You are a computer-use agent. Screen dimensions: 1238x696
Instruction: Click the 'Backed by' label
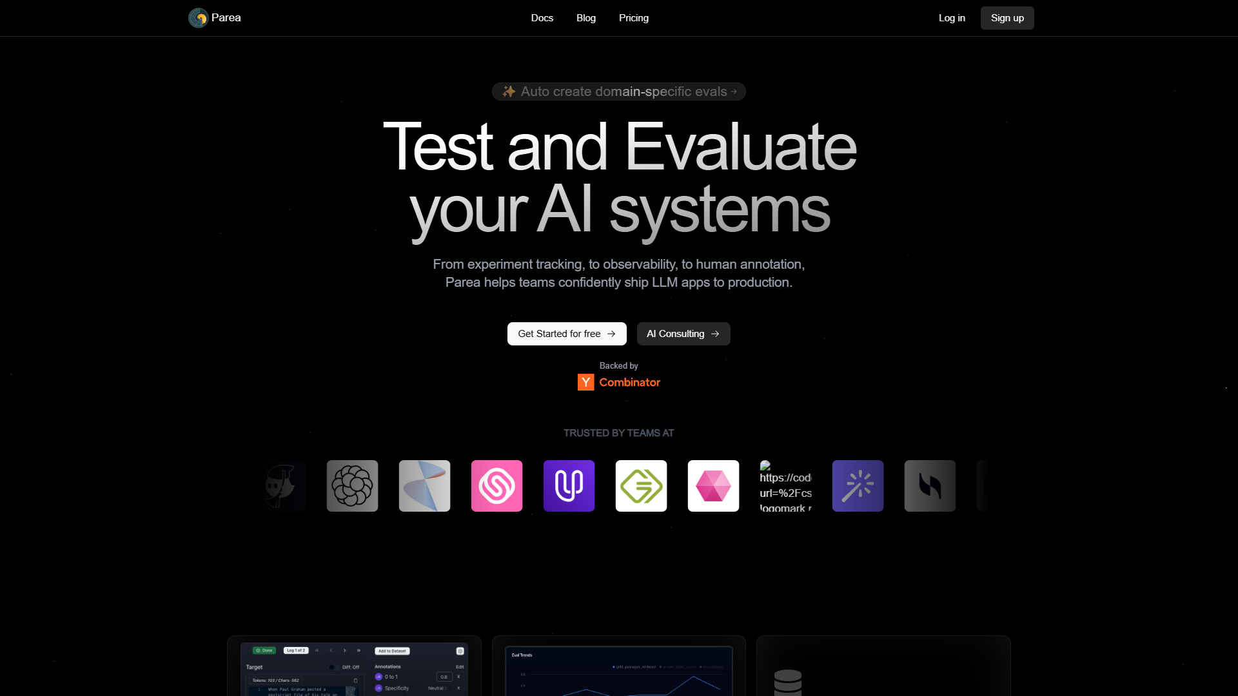click(619, 365)
